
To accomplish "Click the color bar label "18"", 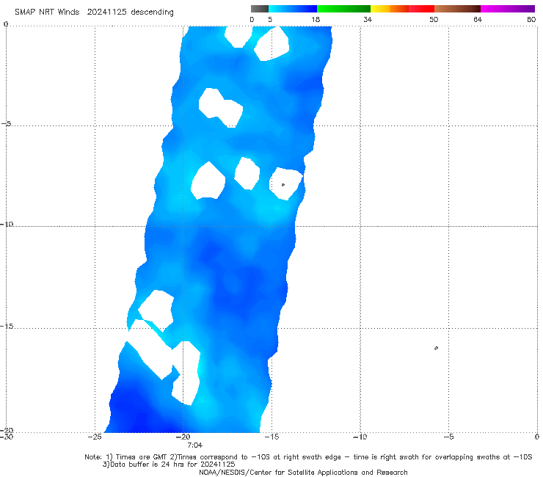I will (x=316, y=20).
